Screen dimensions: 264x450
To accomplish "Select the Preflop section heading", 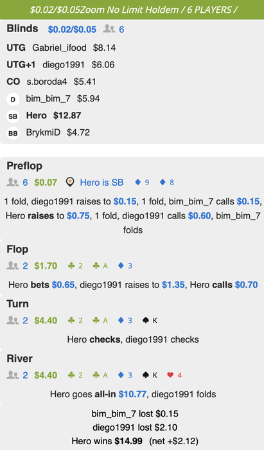I will click(24, 166).
